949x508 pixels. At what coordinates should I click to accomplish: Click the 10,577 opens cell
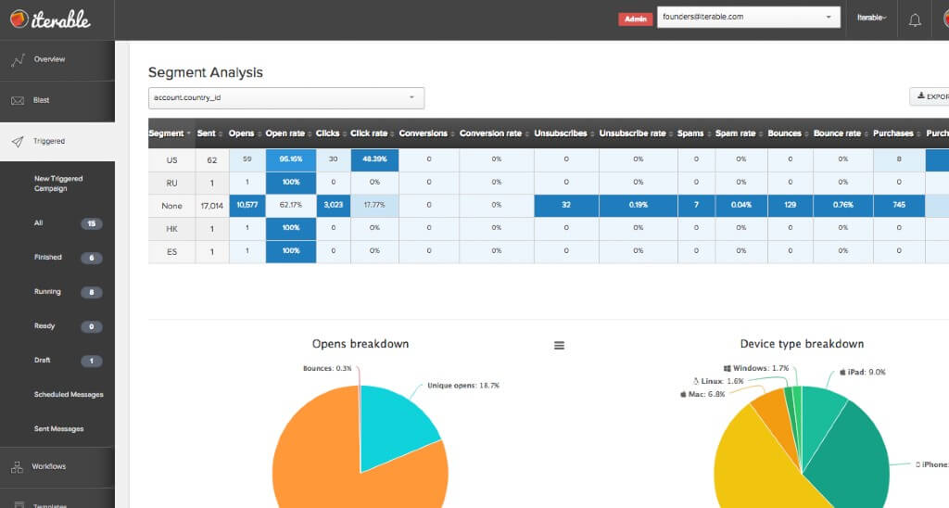click(x=247, y=206)
